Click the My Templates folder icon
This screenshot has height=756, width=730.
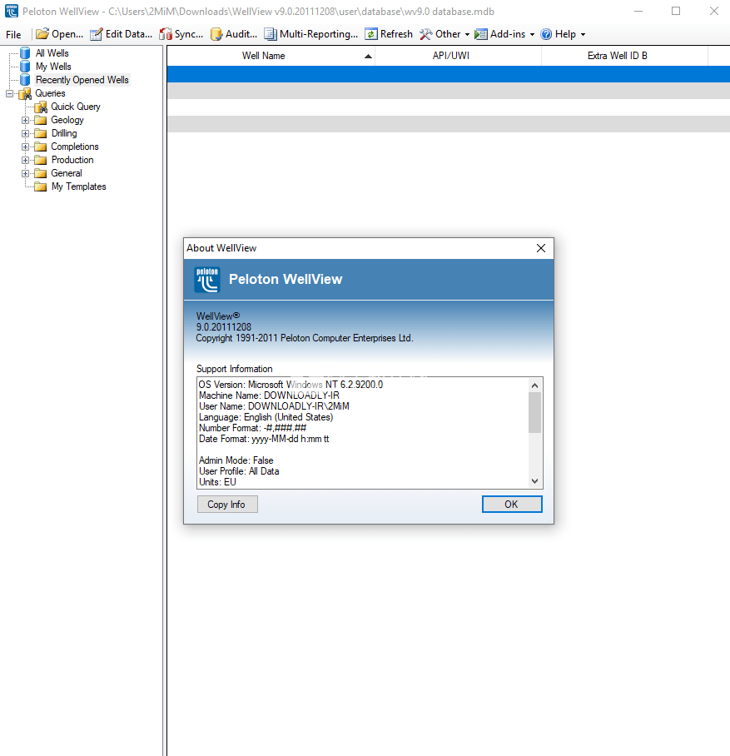click(x=41, y=187)
